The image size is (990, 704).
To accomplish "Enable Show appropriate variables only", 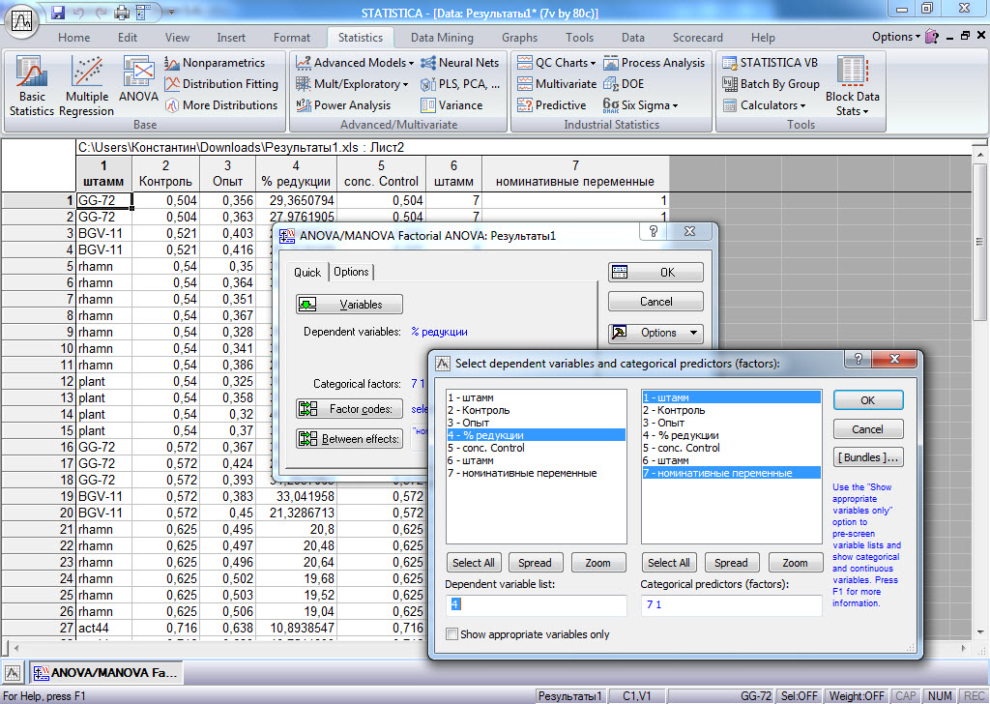I will (x=452, y=634).
